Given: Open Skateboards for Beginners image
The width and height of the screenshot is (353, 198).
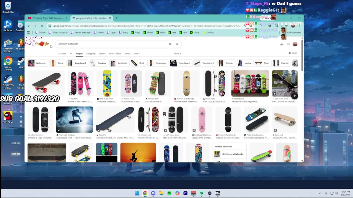Looking at the screenshot, I should (250, 83).
